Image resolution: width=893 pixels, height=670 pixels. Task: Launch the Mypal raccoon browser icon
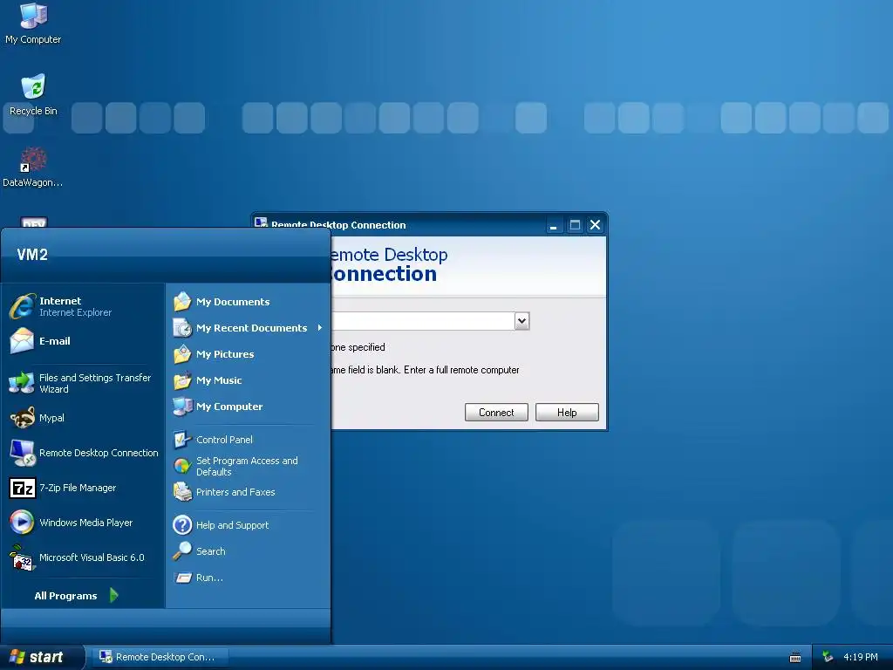pos(23,418)
